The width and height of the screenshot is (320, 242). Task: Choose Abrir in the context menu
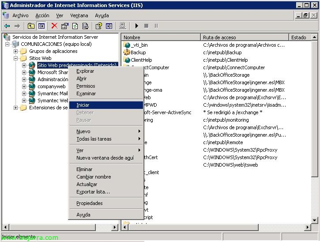(106, 78)
